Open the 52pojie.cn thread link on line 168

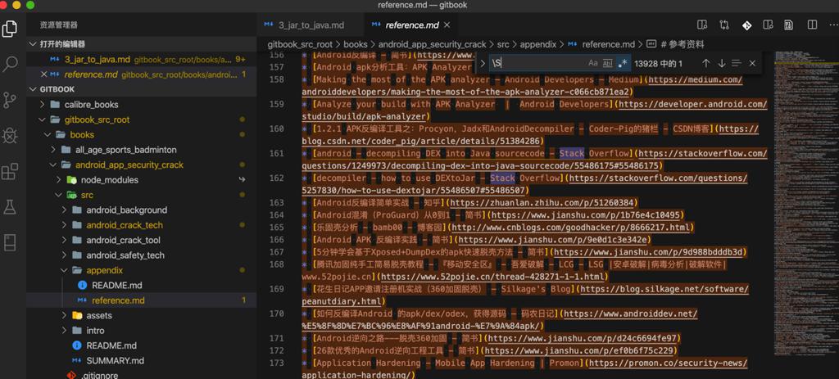pos(492,277)
